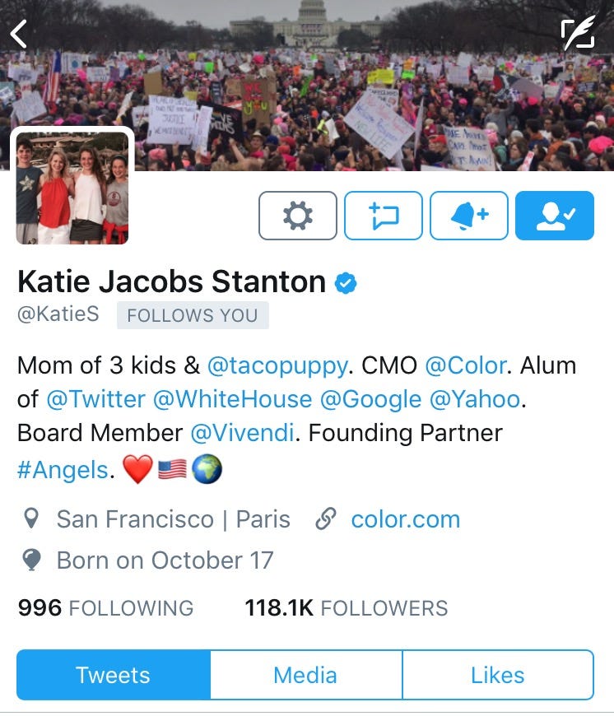Viewport: 614px width, 716px height.
Task: Open the compose tweet feather icon
Action: [x=578, y=32]
